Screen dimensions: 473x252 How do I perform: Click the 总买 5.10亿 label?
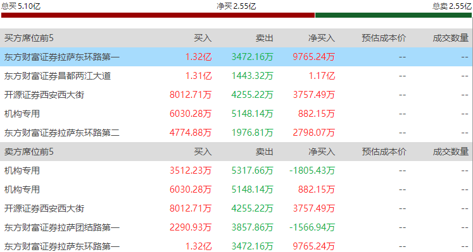click(21, 6)
